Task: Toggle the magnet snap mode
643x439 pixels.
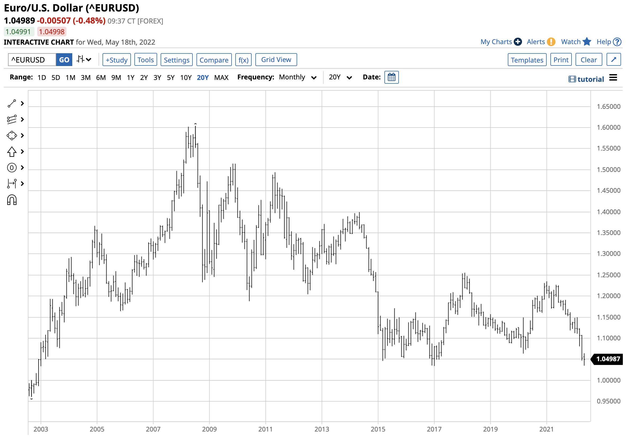Action: 12,200
